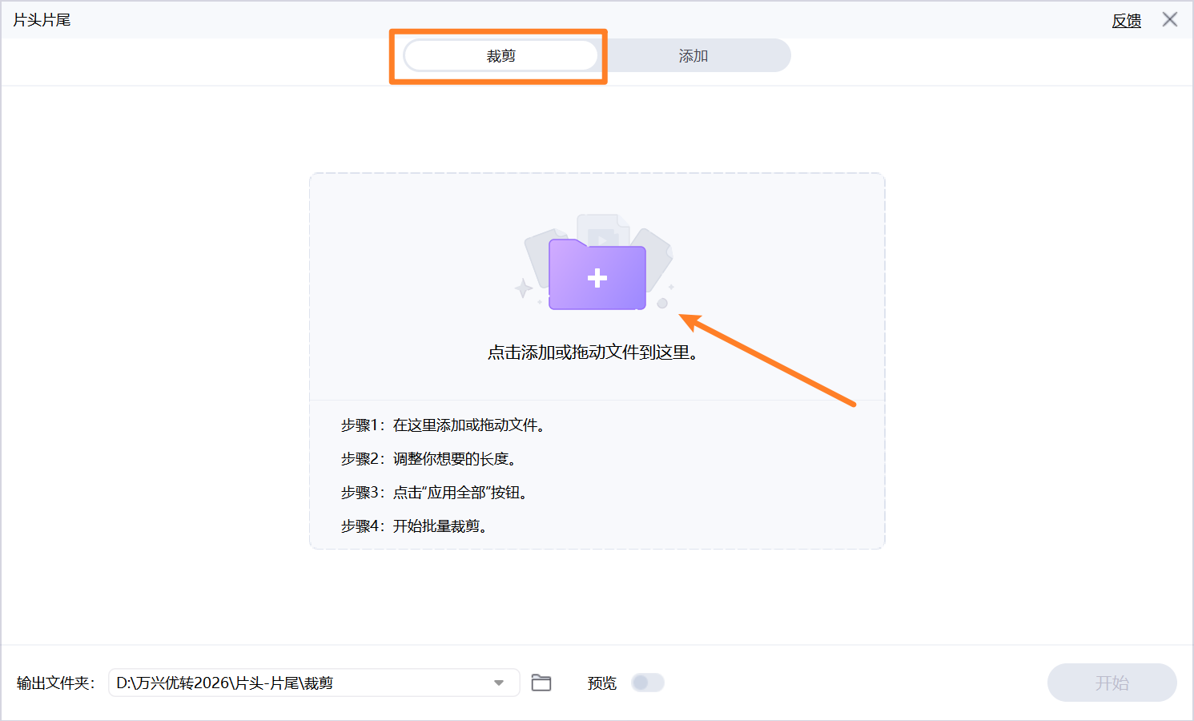Toggle 预览 next to the start button

(648, 683)
